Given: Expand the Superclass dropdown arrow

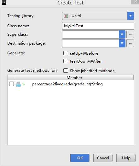Looking at the screenshot, I should pyautogui.click(x=122, y=34).
